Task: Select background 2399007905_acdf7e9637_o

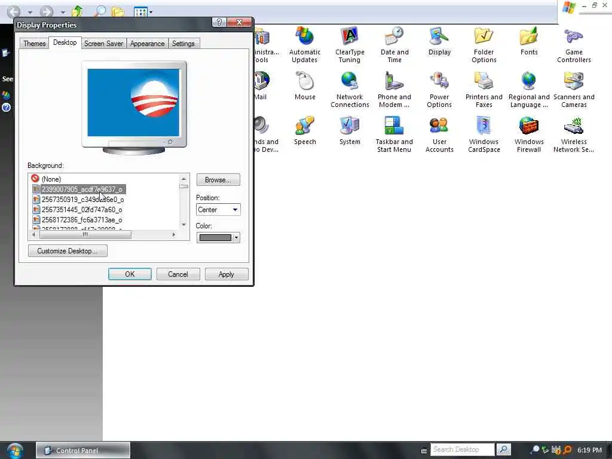Action: (x=78, y=189)
